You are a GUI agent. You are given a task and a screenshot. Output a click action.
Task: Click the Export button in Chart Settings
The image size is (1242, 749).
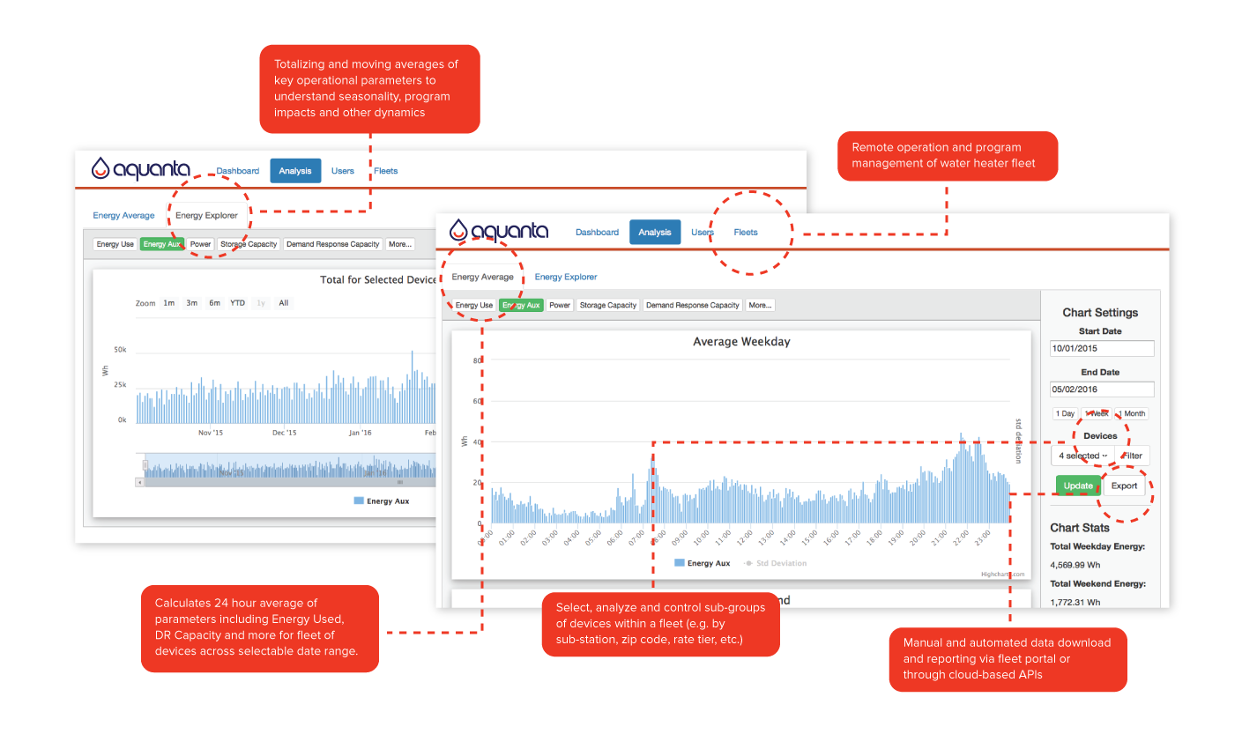[x=1124, y=486]
